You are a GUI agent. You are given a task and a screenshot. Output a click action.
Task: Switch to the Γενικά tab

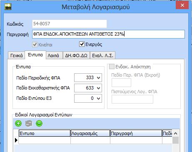click(x=16, y=55)
